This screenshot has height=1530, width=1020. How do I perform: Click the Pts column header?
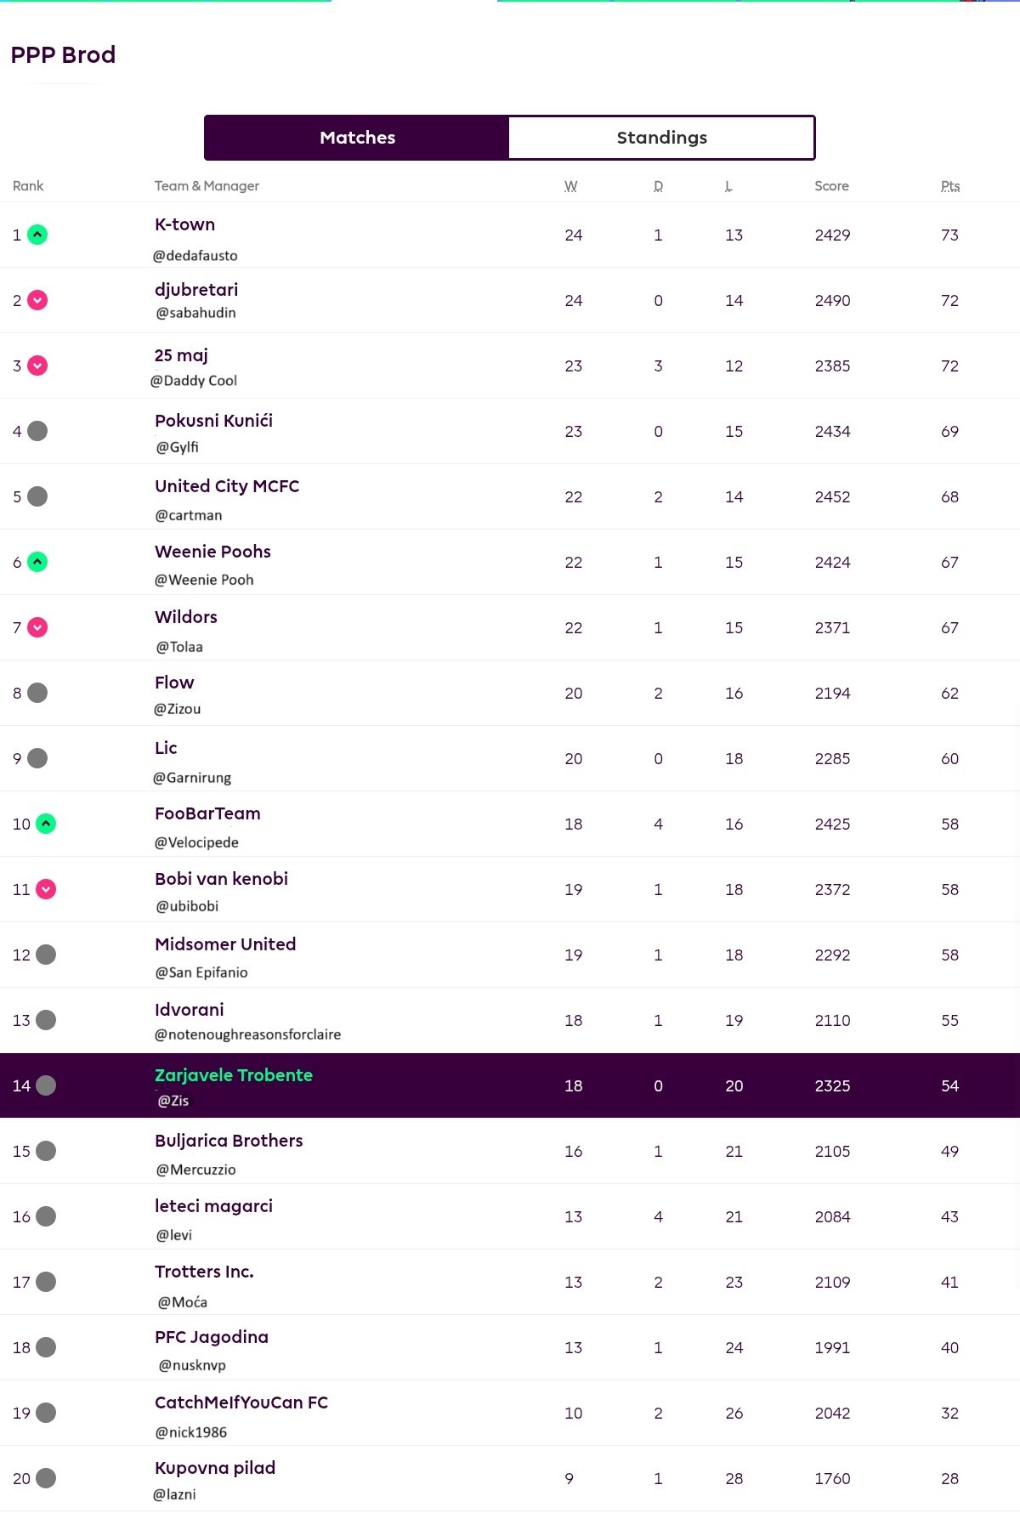950,186
